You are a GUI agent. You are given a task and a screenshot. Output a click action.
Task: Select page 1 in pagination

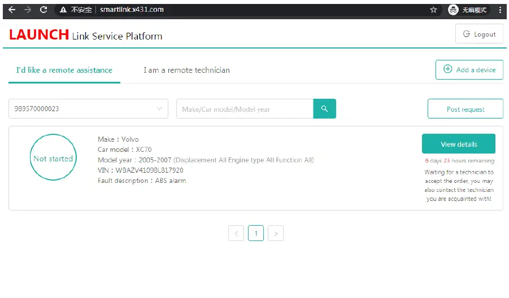click(256, 233)
